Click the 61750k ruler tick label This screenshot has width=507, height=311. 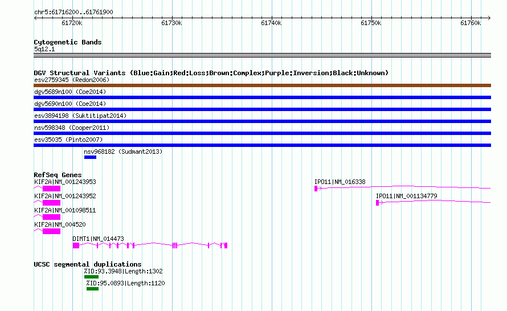coord(371,23)
